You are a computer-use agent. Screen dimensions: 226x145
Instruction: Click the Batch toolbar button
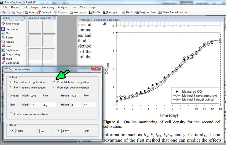(x=127, y=12)
